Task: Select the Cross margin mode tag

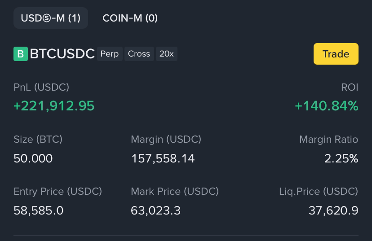Action: [x=139, y=54]
